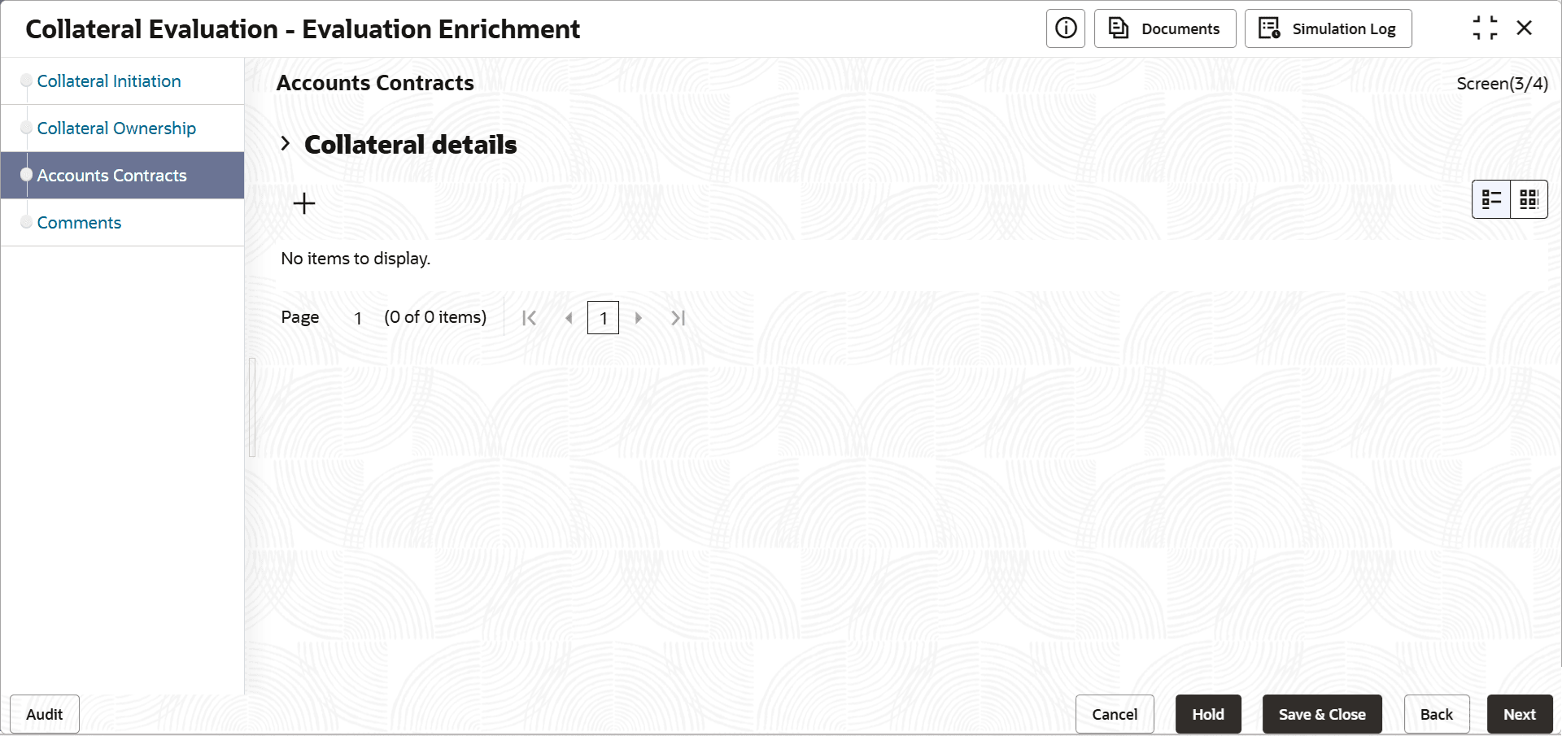Switch to list view layout
This screenshot has height=736, width=1562.
[1491, 199]
